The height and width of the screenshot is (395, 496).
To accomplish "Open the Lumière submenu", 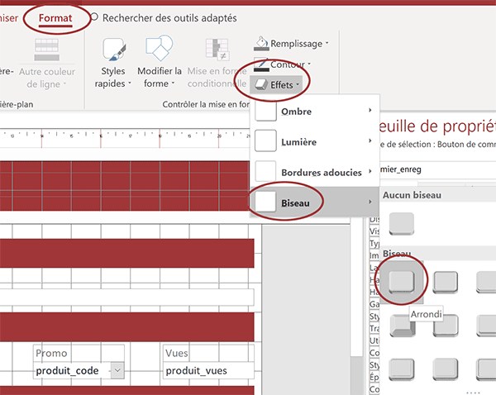I will pyautogui.click(x=314, y=142).
